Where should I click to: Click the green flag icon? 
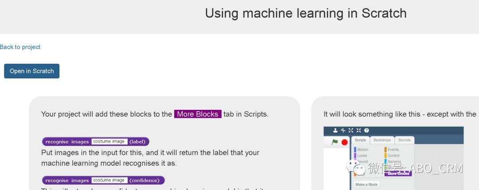tap(335, 142)
